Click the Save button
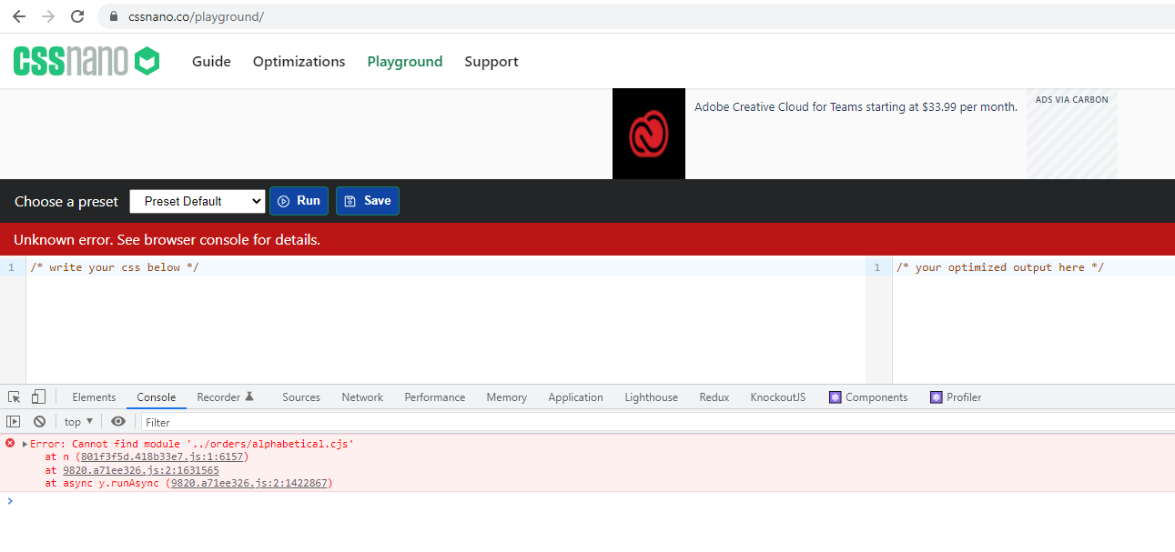 (368, 201)
